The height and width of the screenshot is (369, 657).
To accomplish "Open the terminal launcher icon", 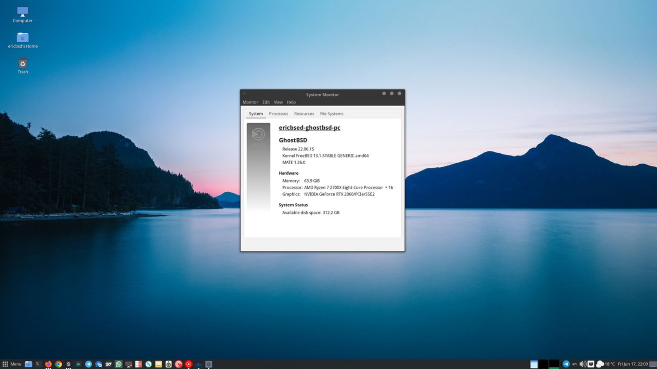I will pyautogui.click(x=38, y=364).
